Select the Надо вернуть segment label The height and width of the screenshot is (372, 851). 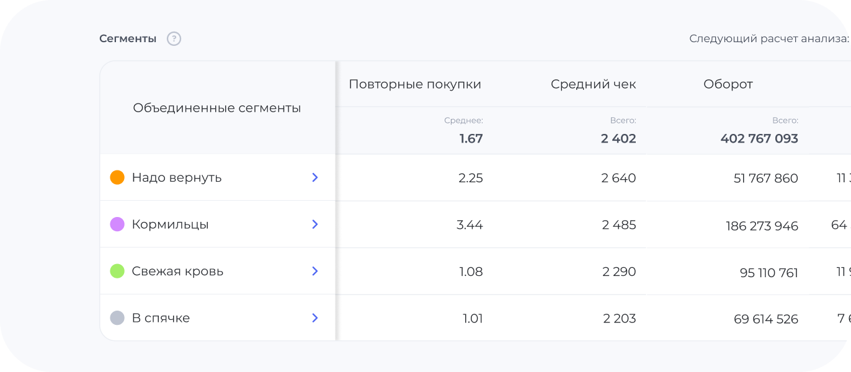[177, 178]
